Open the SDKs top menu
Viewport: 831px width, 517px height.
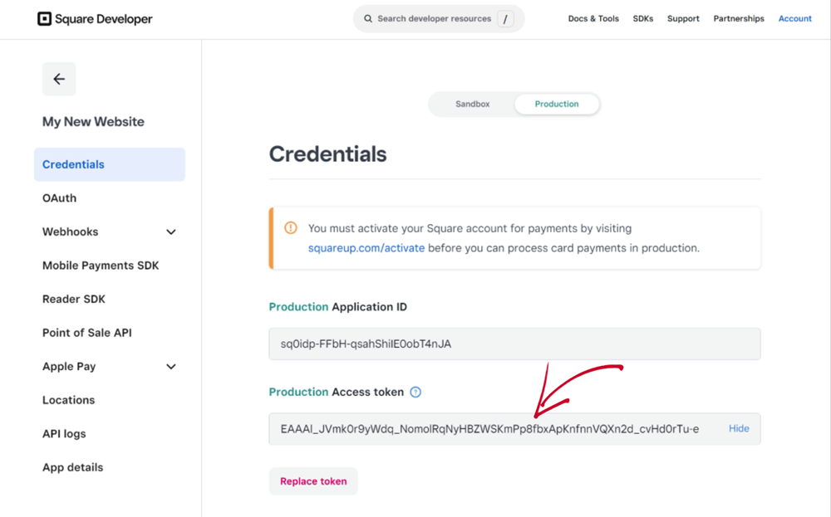642,18
